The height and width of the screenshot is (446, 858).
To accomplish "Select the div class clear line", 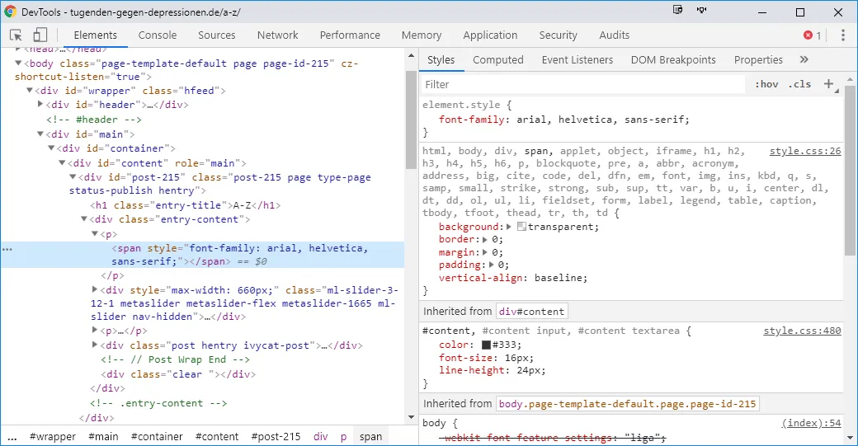I will click(x=178, y=374).
